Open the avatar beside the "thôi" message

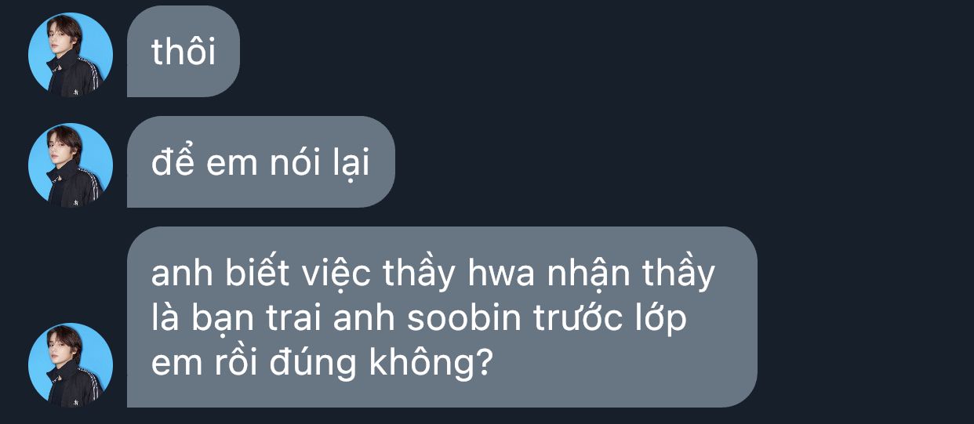coord(71,55)
